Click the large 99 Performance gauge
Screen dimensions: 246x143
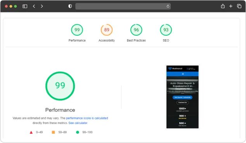pyautogui.click(x=60, y=86)
